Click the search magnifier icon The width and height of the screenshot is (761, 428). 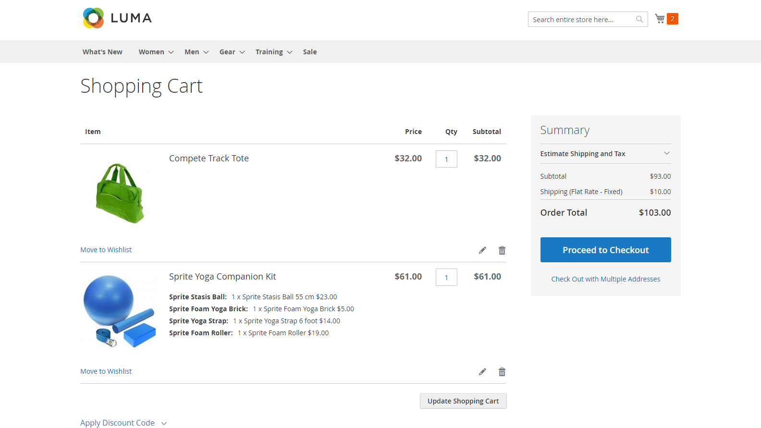[639, 19]
